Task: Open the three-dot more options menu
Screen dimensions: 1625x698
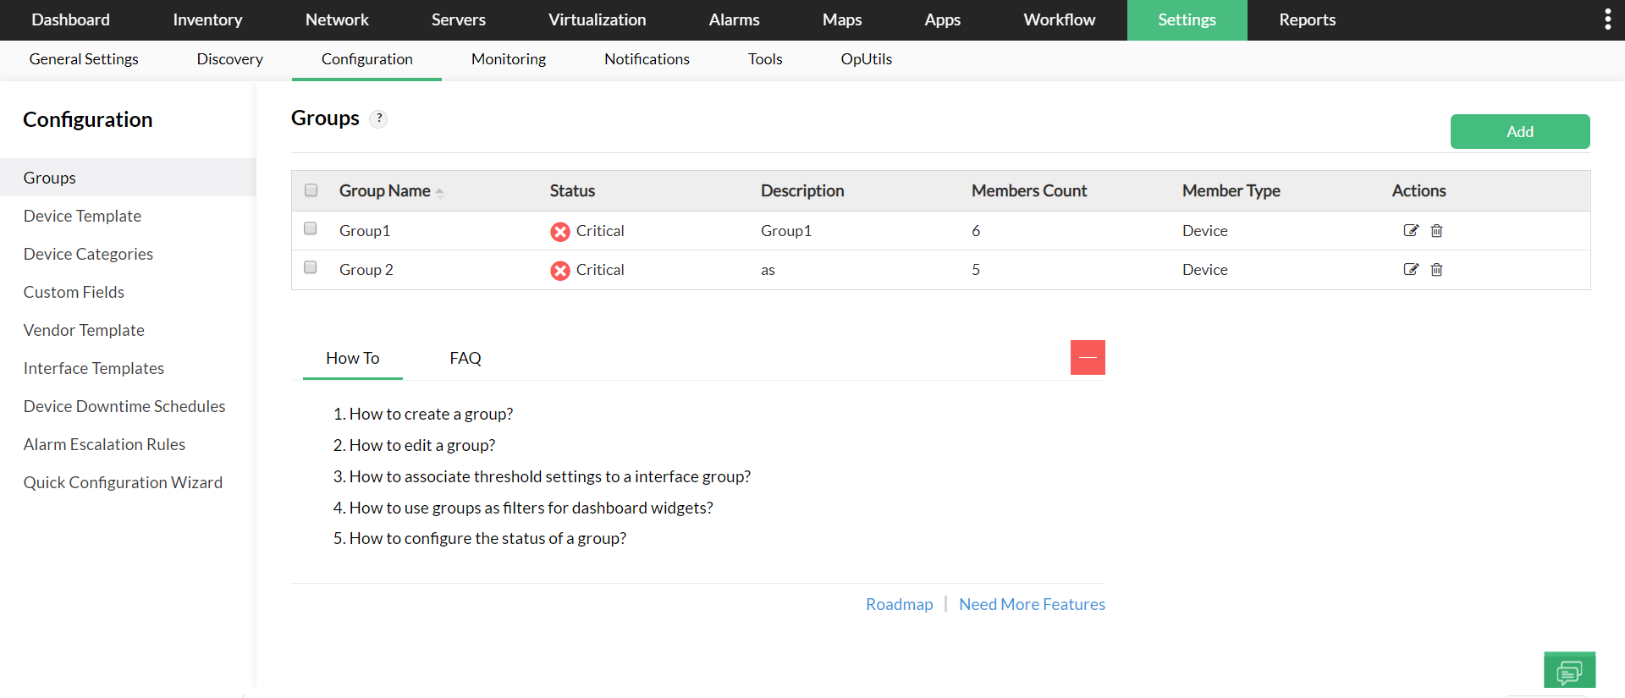Action: [x=1607, y=19]
